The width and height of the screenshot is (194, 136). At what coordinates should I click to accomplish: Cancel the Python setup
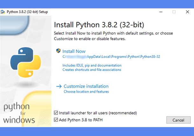tap(178, 120)
